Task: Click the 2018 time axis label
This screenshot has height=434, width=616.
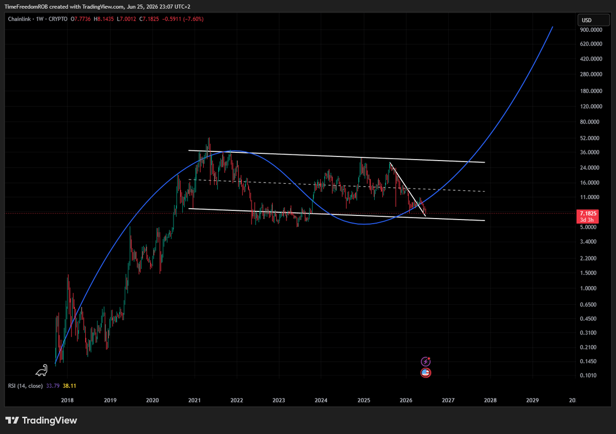Action: click(67, 400)
